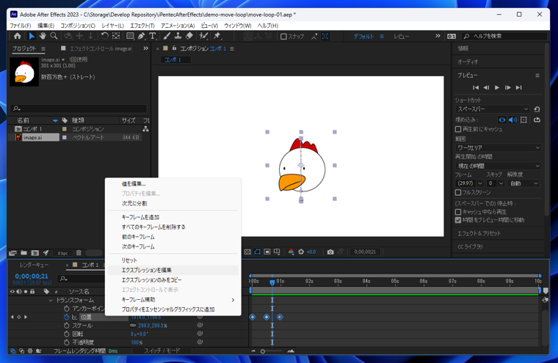Image resolution: width=558 pixels, height=363 pixels.
Task: Click the flowchart icon in コンポ 1 row
Action: click(x=145, y=129)
